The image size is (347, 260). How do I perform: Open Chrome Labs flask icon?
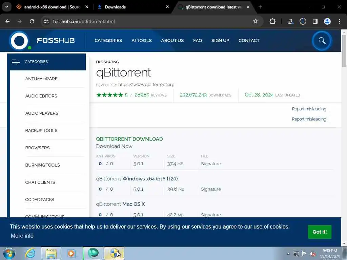tap(290, 21)
